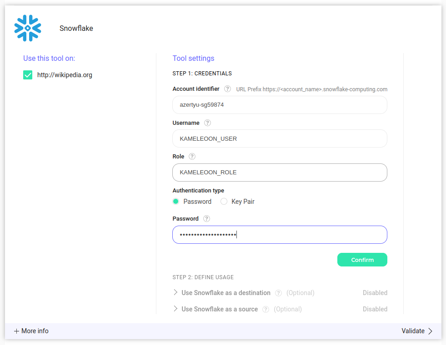
Task: Click the Snowflake logo icon
Action: (x=28, y=28)
